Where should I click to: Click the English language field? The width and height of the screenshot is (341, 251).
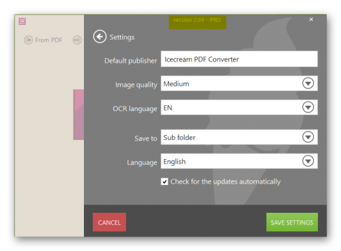[239, 161]
